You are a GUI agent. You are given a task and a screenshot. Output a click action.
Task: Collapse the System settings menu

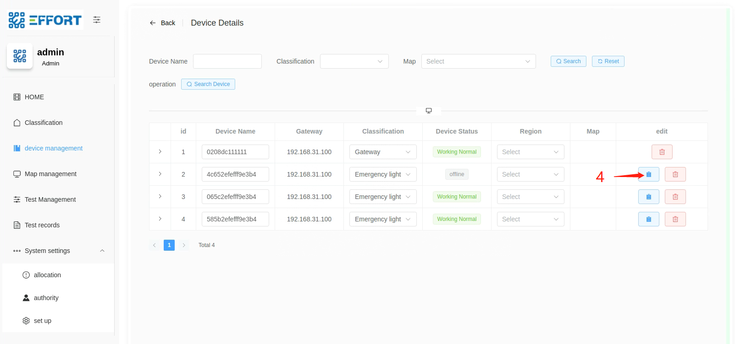pyautogui.click(x=102, y=251)
